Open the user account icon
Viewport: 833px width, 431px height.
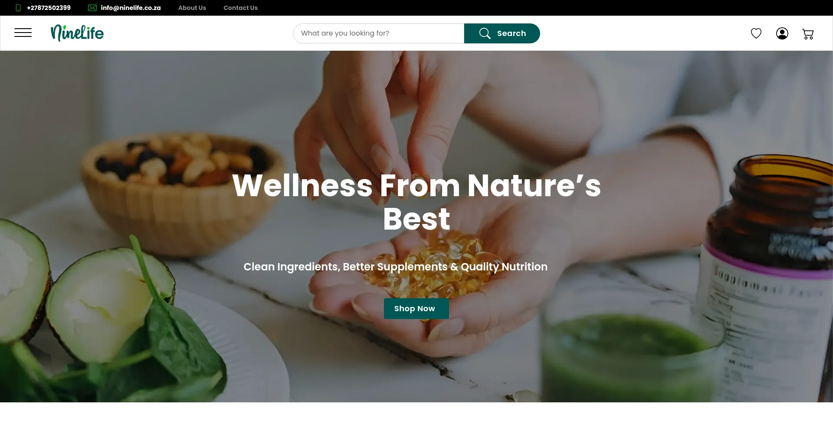click(x=782, y=33)
